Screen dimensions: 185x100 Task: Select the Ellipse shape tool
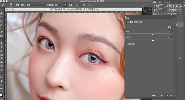(x=2, y=77)
